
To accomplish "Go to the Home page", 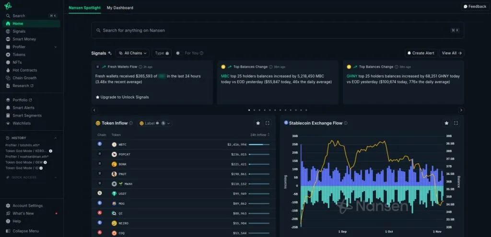I will tap(31, 23).
